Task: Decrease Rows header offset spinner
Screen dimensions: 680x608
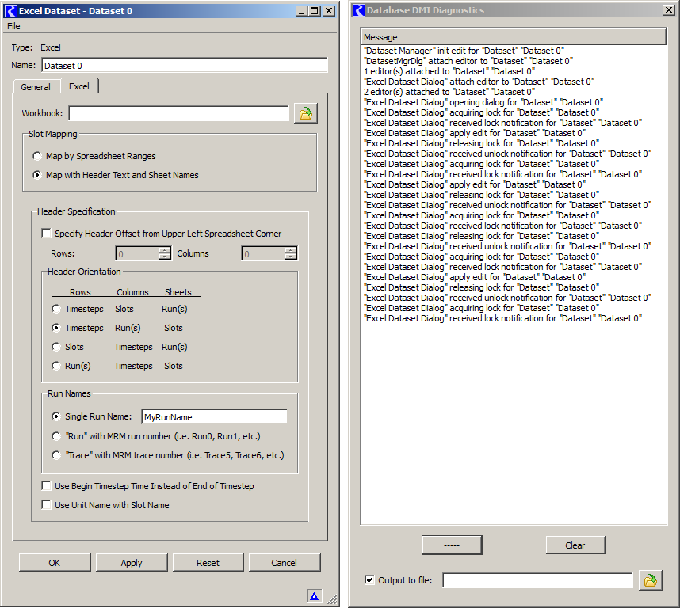Action: [164, 256]
